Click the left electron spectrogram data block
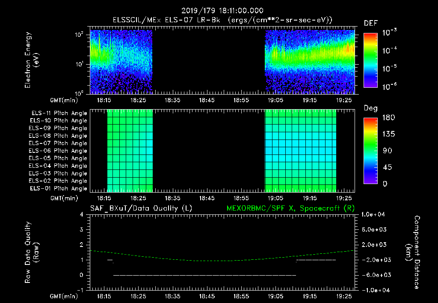The image size is (438, 303). click(121, 62)
